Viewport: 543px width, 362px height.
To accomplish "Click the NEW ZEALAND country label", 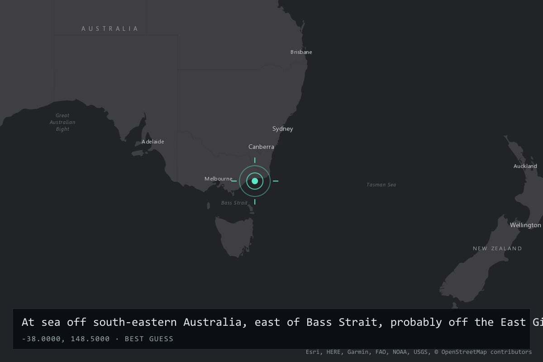I will point(497,248).
